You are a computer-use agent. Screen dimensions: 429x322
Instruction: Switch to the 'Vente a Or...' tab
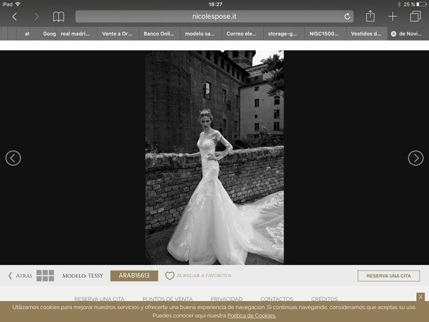coord(118,34)
